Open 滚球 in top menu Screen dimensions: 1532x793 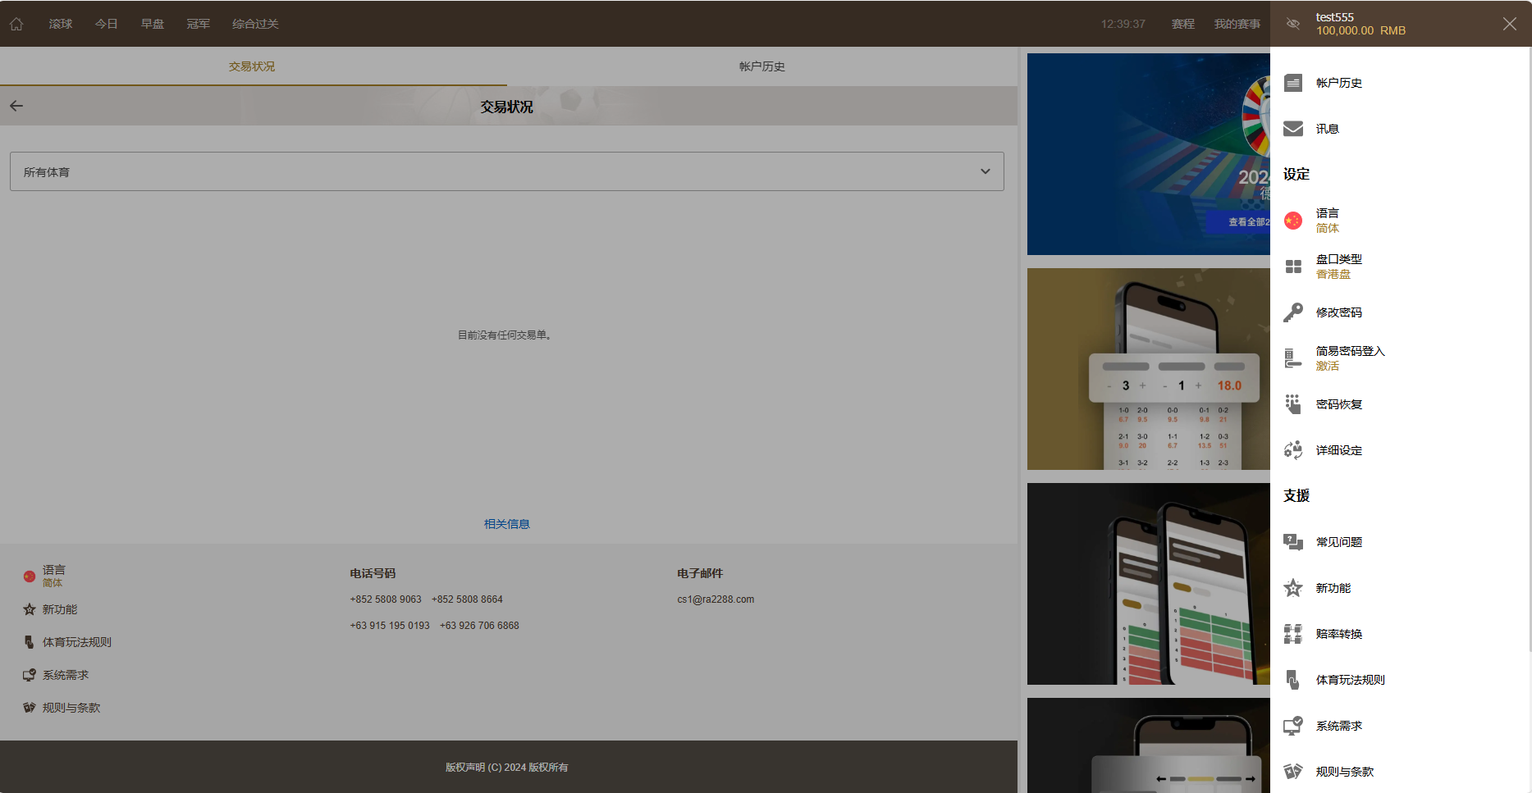coord(61,24)
